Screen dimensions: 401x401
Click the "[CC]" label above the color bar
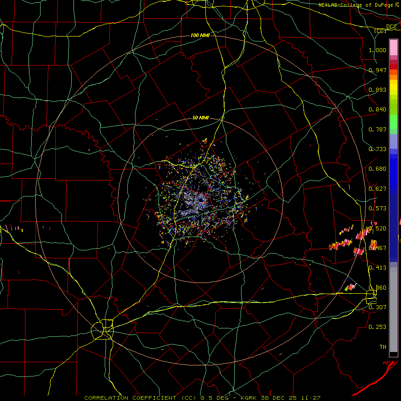380,31
